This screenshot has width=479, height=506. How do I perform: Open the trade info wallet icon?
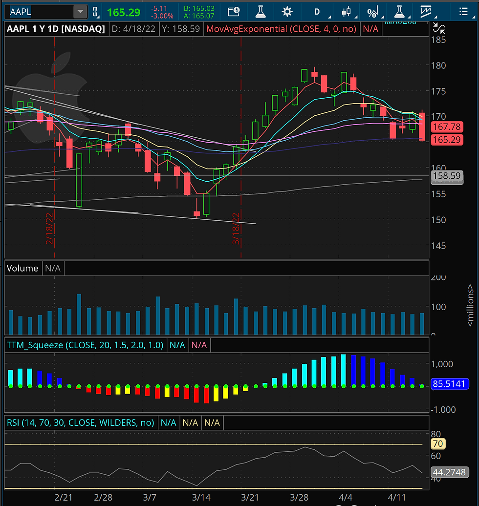tap(233, 12)
